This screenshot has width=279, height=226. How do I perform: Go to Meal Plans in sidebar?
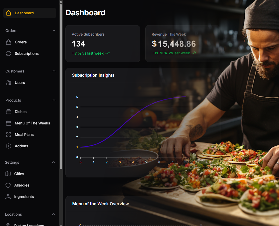point(24,135)
